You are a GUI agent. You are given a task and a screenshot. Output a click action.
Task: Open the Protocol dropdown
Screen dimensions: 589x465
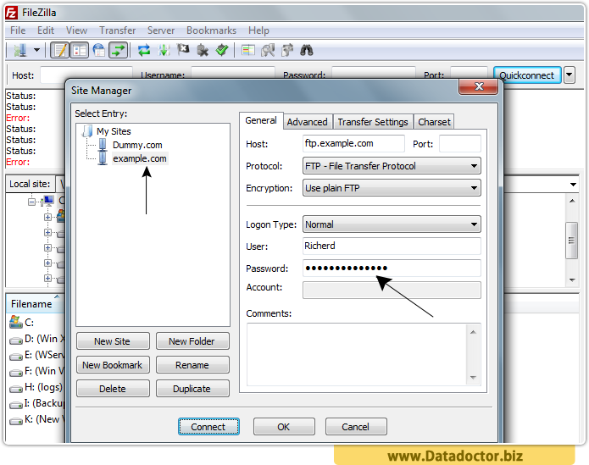[392, 166]
